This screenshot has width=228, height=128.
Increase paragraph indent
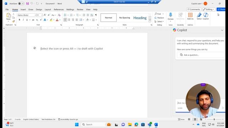(88, 15)
